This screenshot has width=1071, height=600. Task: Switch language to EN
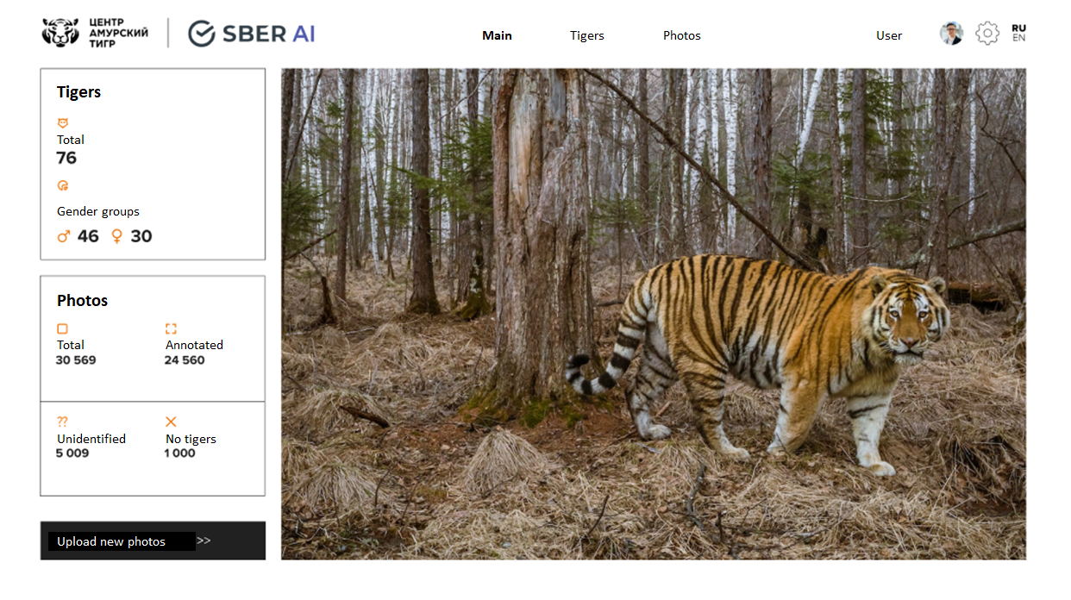1018,38
